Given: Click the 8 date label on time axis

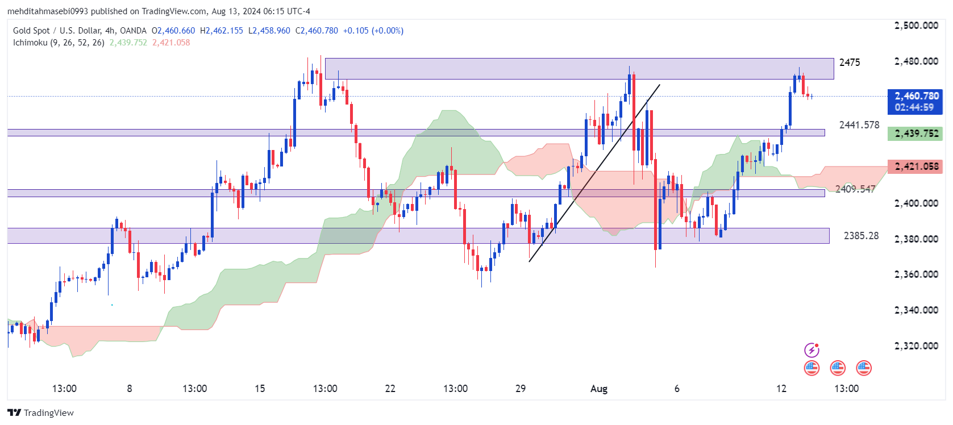Looking at the screenshot, I should tap(130, 389).
